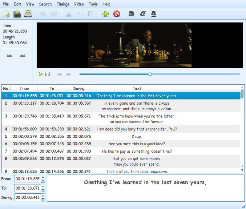Increase the From time value

point(43,177)
